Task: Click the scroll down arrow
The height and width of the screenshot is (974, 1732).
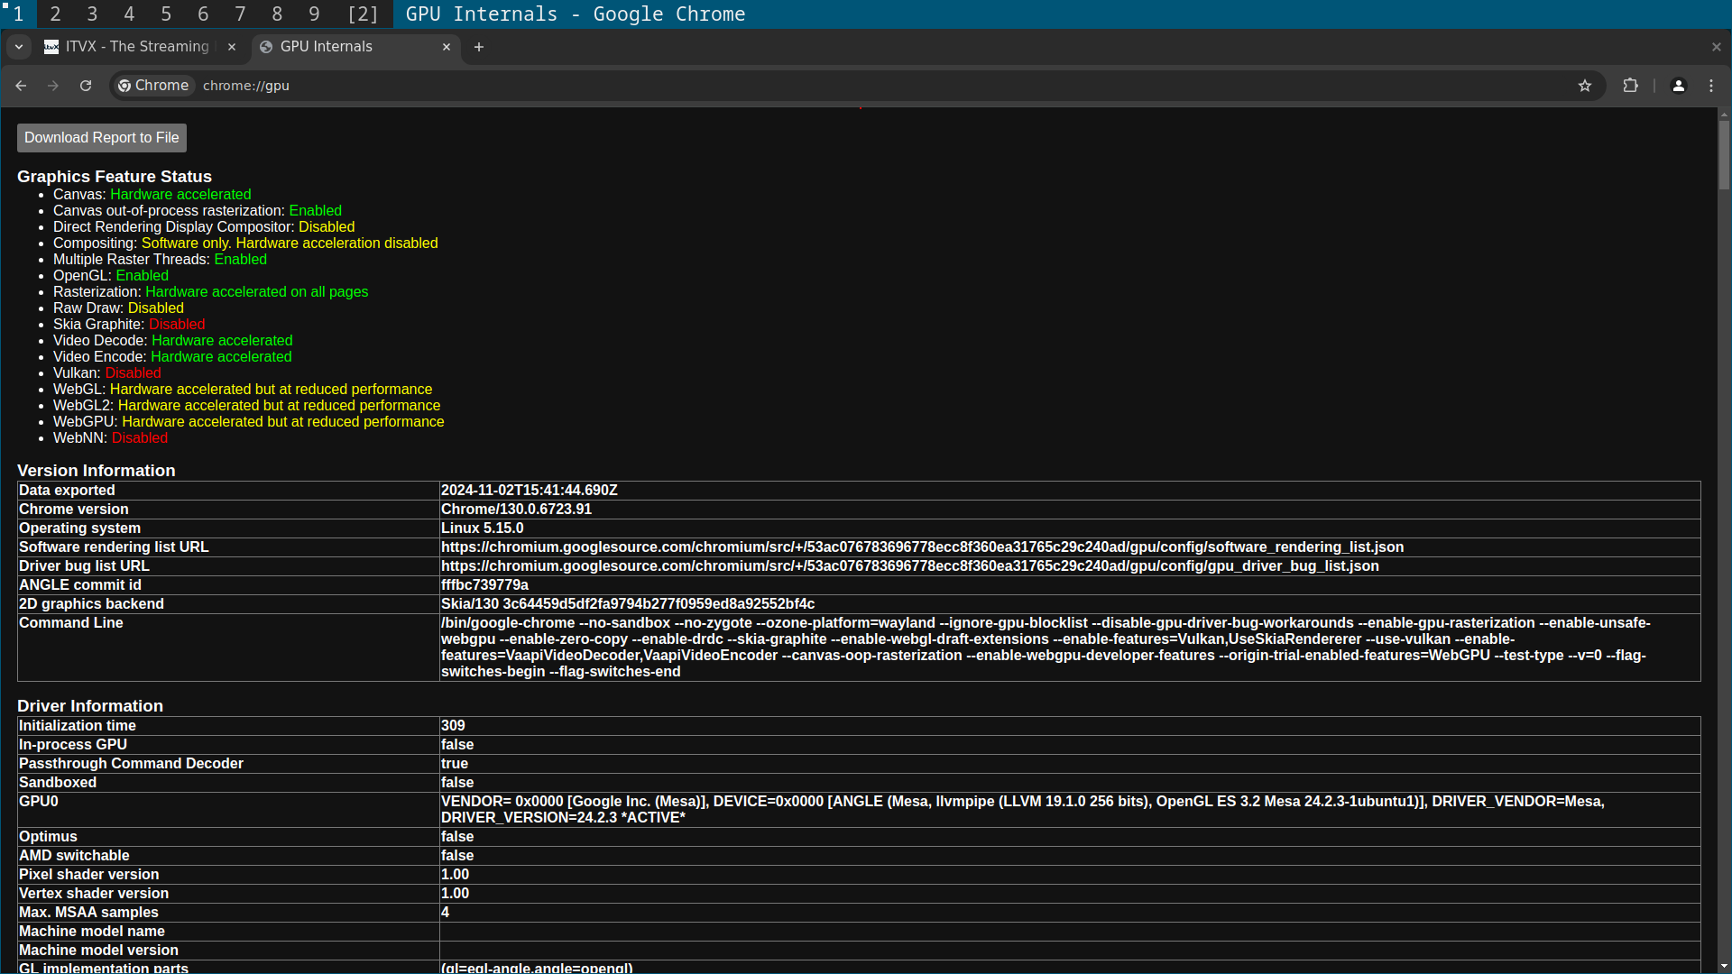Action: (x=1724, y=967)
